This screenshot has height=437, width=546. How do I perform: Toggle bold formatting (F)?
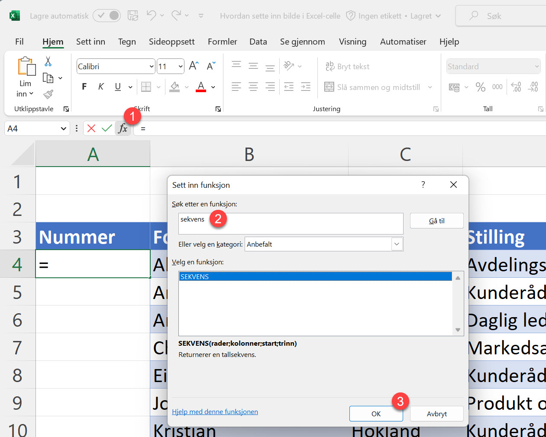84,86
